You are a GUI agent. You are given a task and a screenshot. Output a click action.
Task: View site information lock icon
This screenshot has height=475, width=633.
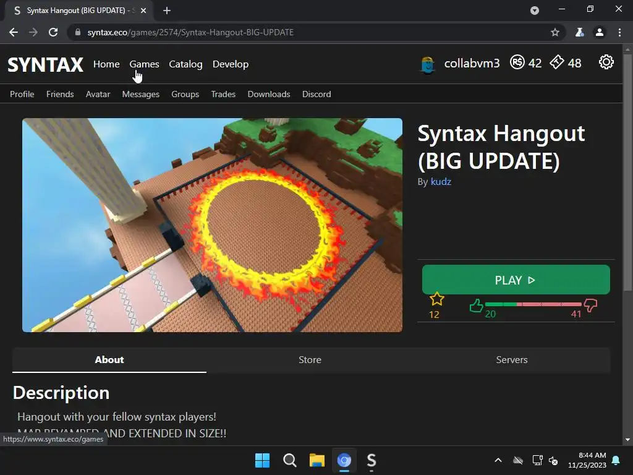click(x=78, y=32)
